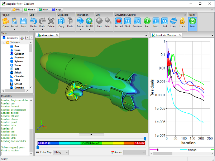Click the Next step button
The height and width of the screenshot is (161, 215).
[156, 22]
